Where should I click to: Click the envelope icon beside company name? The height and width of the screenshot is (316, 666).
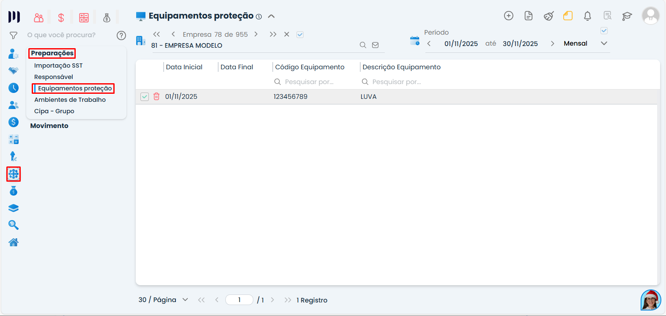click(375, 45)
